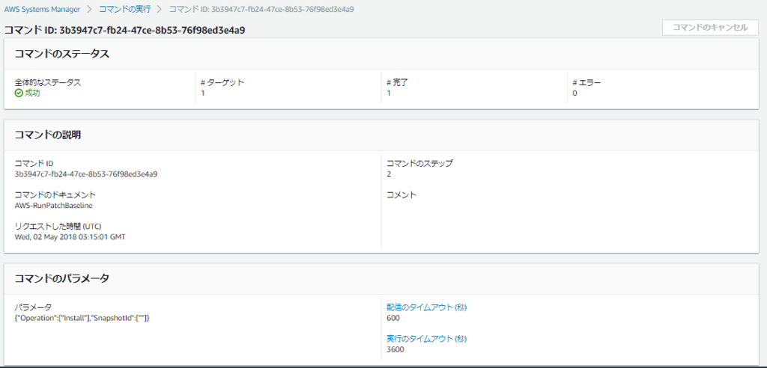Click the コマンドのドキュメント label
This screenshot has height=368, width=767.
coord(55,195)
